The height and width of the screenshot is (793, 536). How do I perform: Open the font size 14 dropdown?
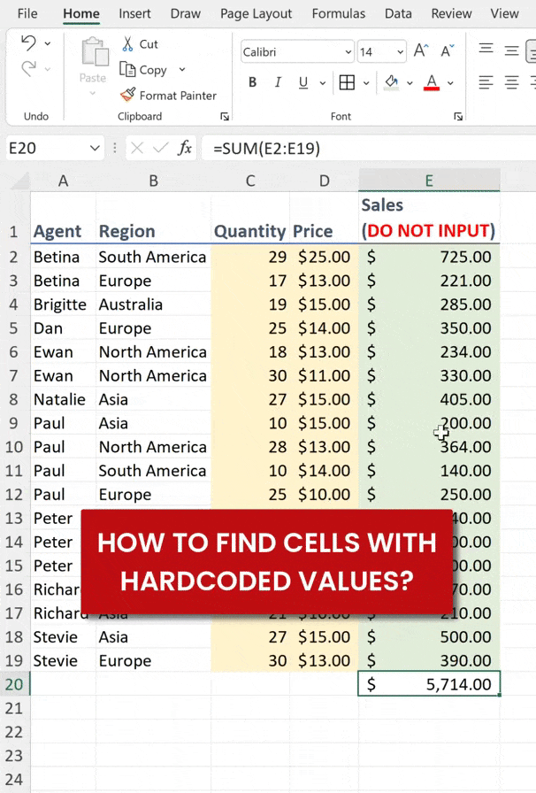401,52
